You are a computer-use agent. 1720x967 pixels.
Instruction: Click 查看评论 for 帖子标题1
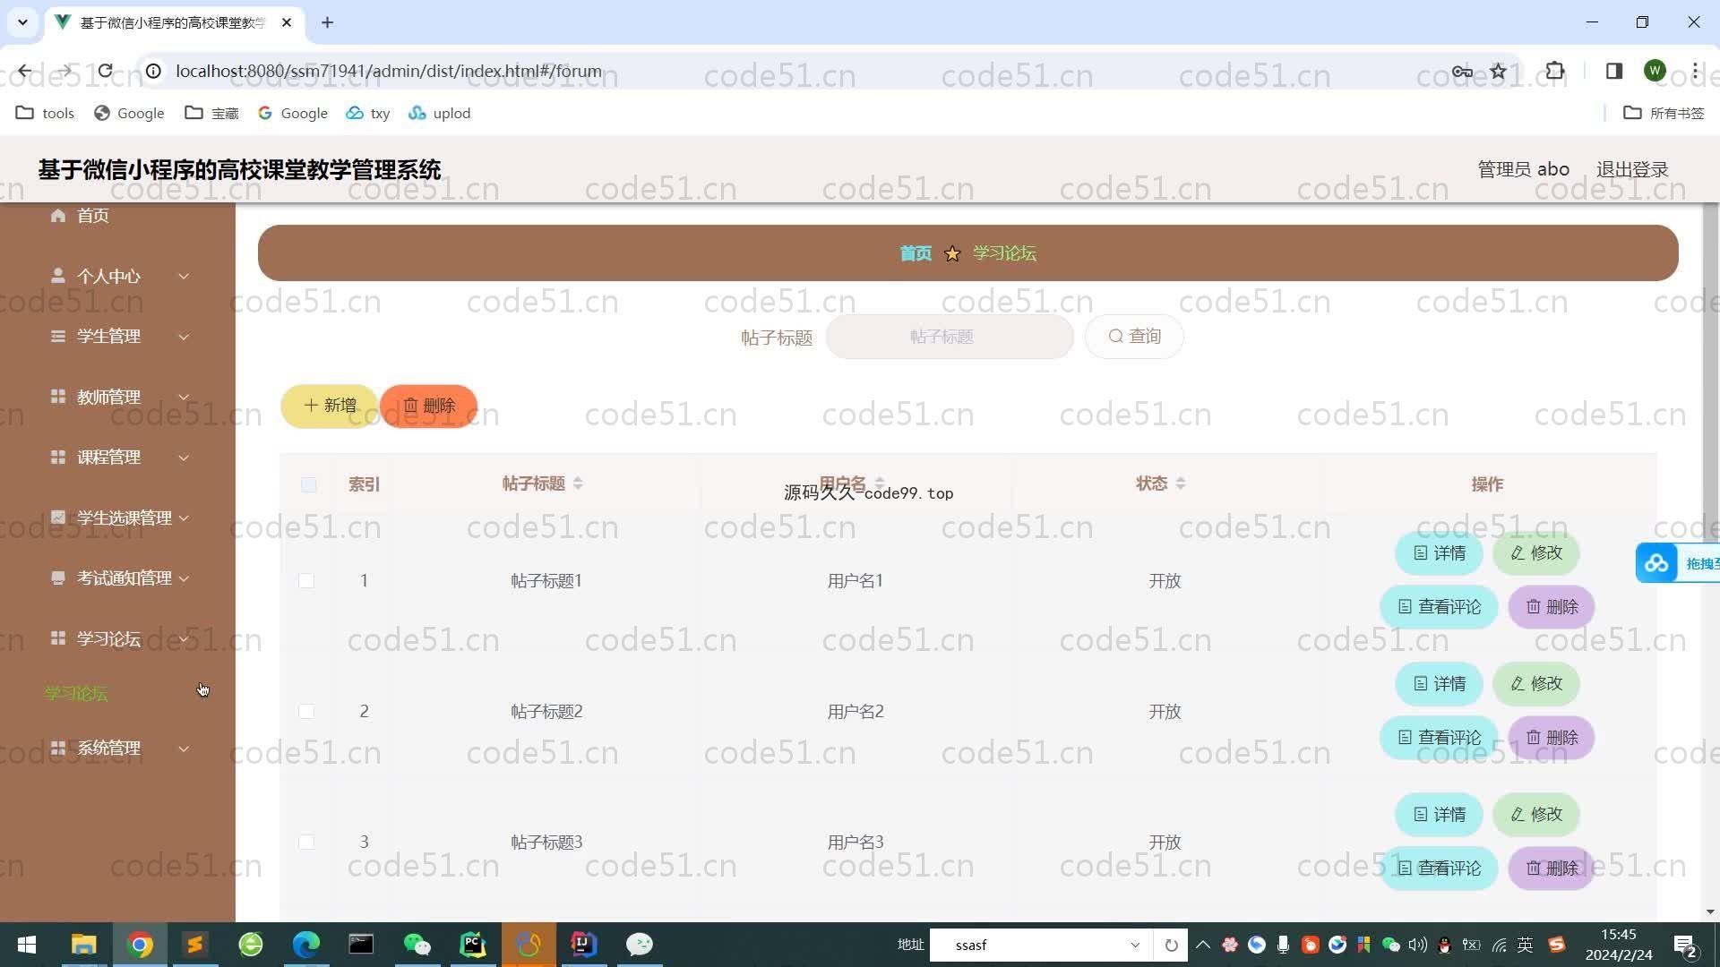click(1439, 607)
